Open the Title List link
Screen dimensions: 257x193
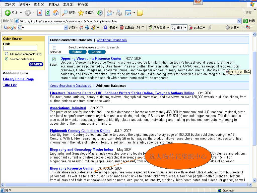[10, 85]
